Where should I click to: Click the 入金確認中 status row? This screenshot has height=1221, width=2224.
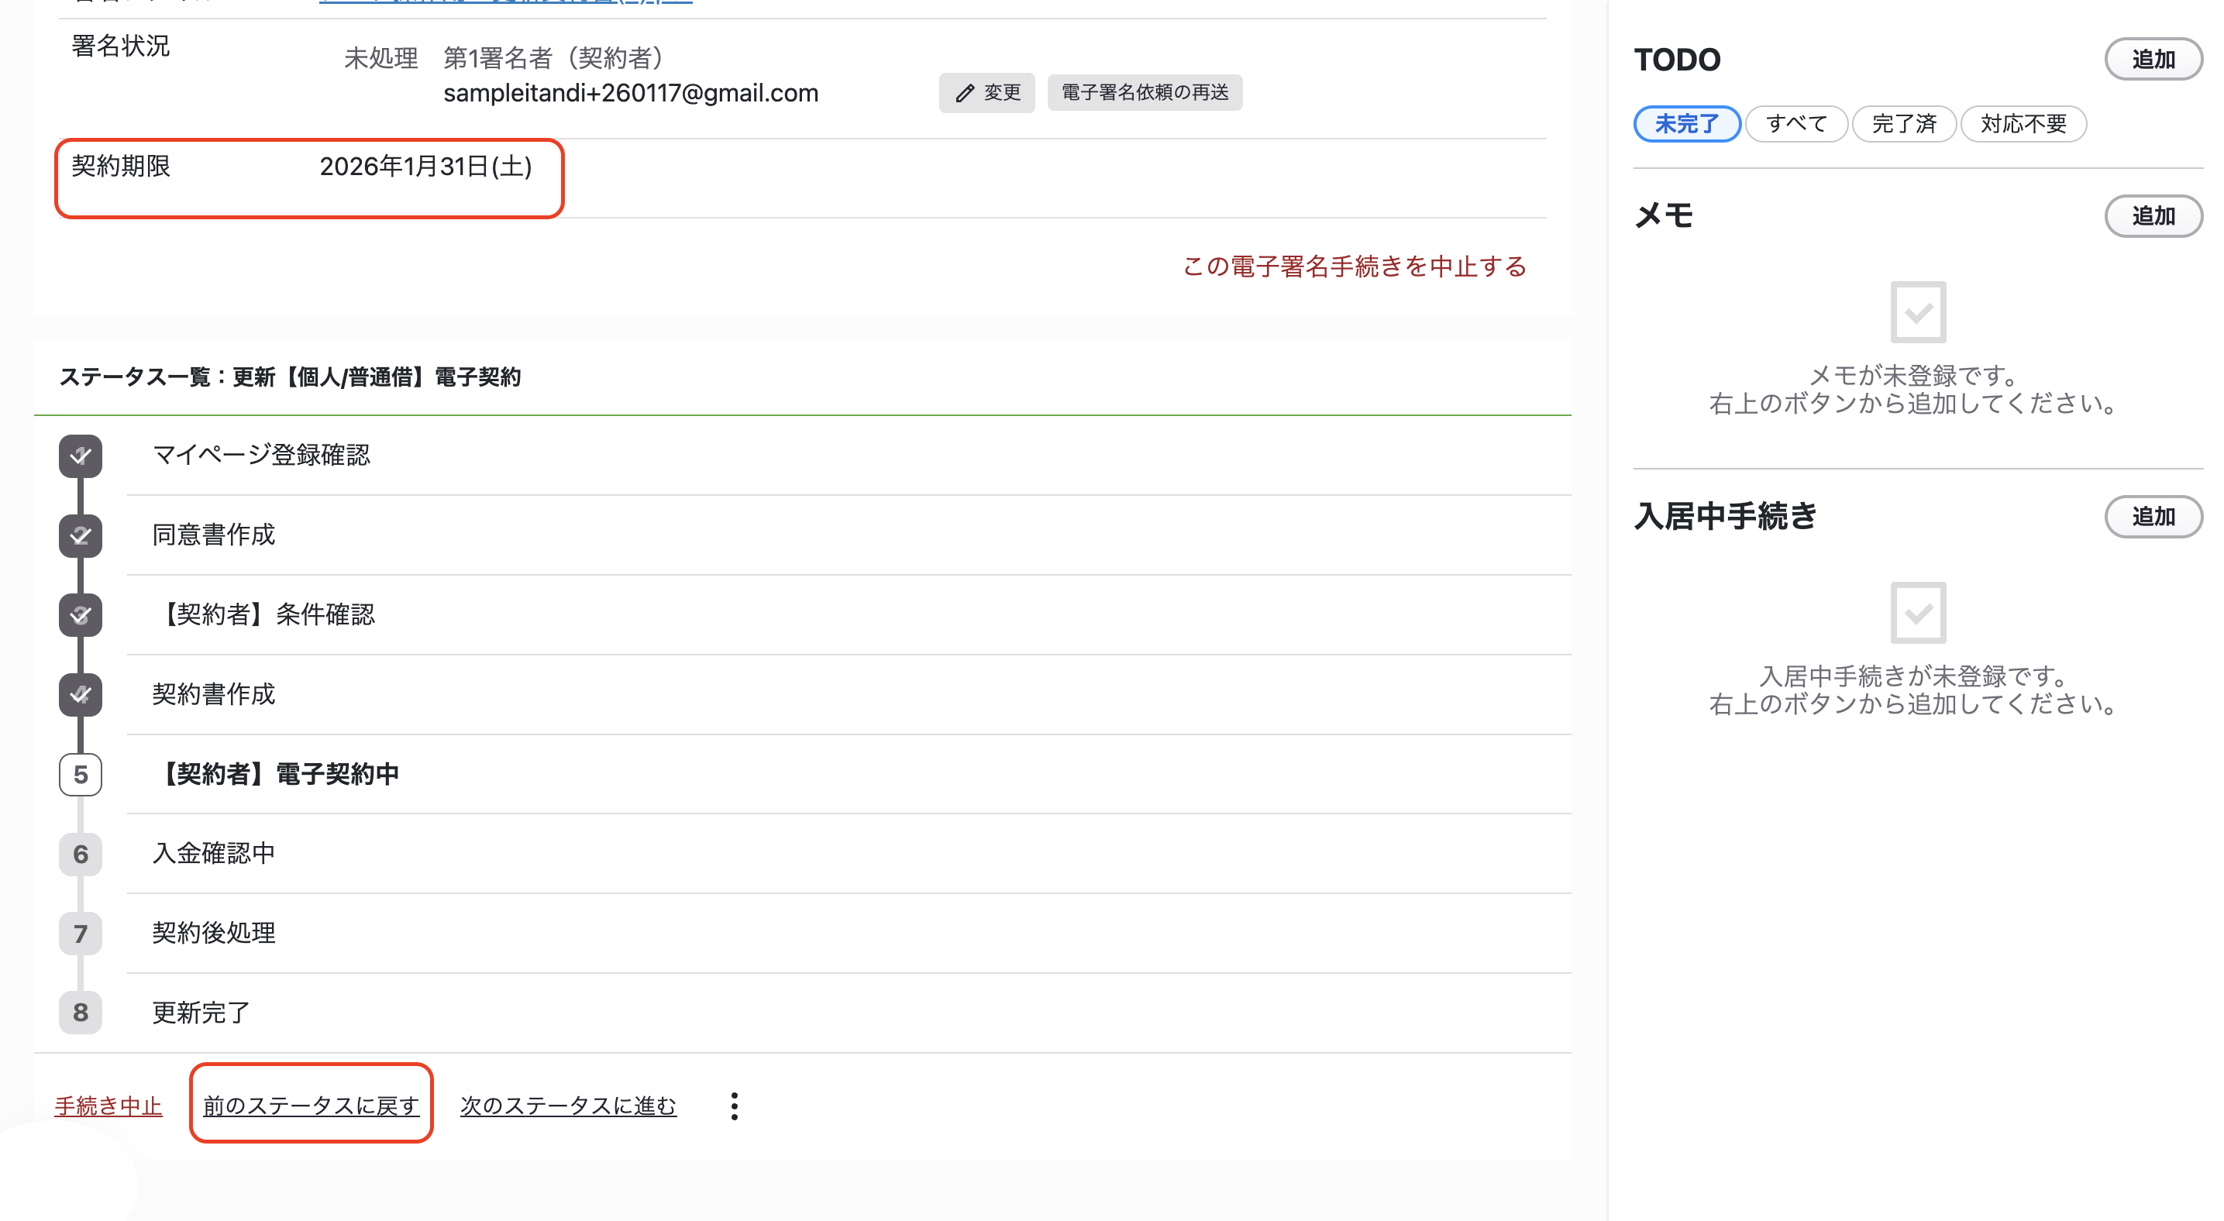click(x=849, y=855)
